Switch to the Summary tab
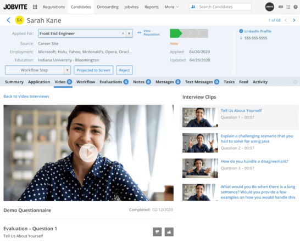This screenshot has width=300, height=244. [x=14, y=82]
